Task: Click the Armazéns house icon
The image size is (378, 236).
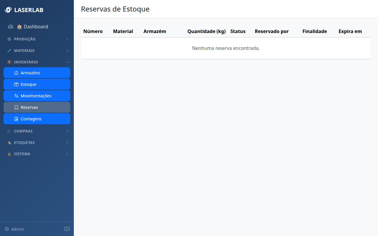Action: click(x=16, y=73)
